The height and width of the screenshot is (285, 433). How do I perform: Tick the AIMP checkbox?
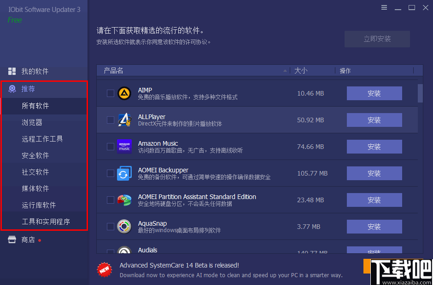pos(111,93)
